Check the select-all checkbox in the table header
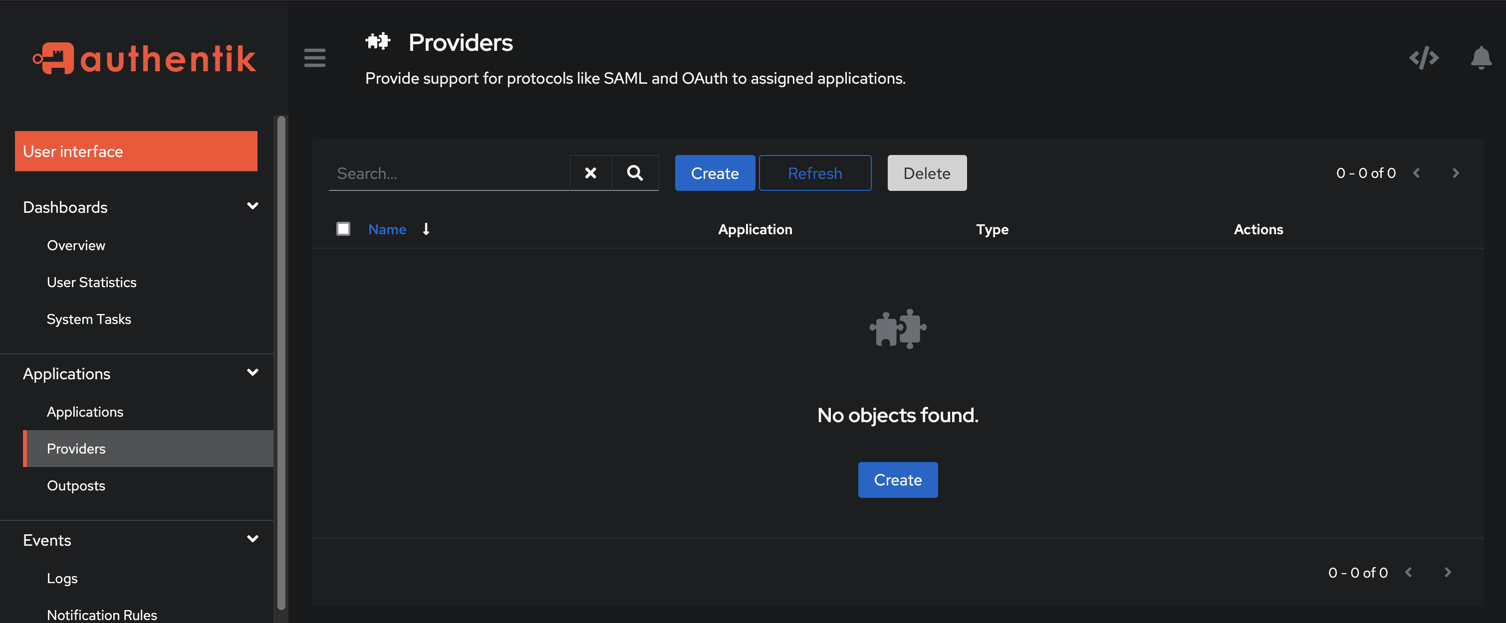Screen dimensions: 1506x623 (343, 229)
